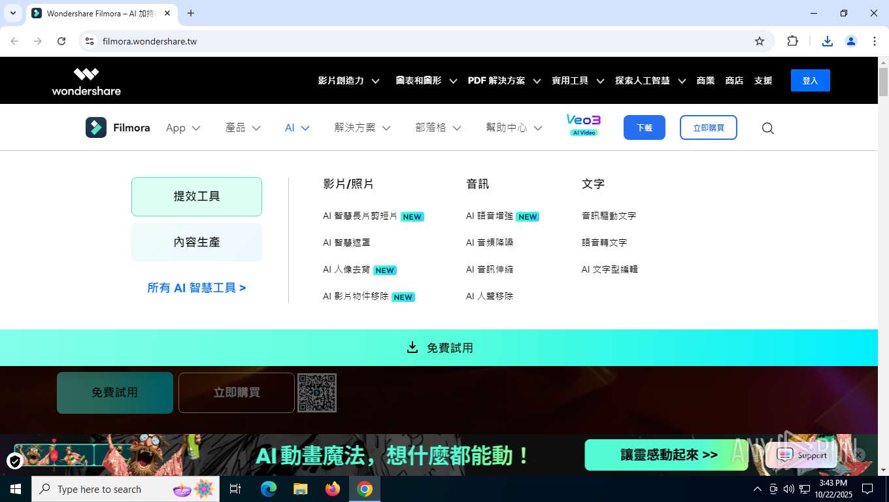Launch Firefox from taskbar
The image size is (889, 502).
(333, 489)
